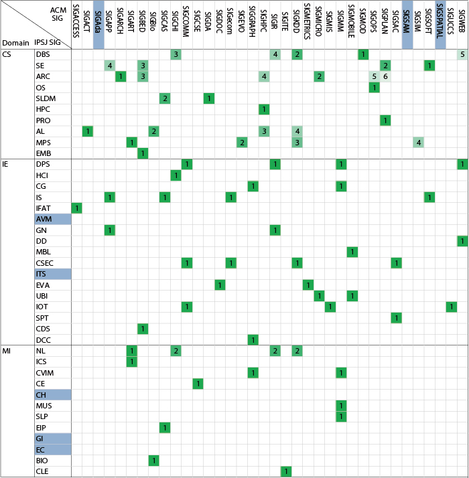
Task: Select the highlighted SIGAda column header
Action: (98, 25)
